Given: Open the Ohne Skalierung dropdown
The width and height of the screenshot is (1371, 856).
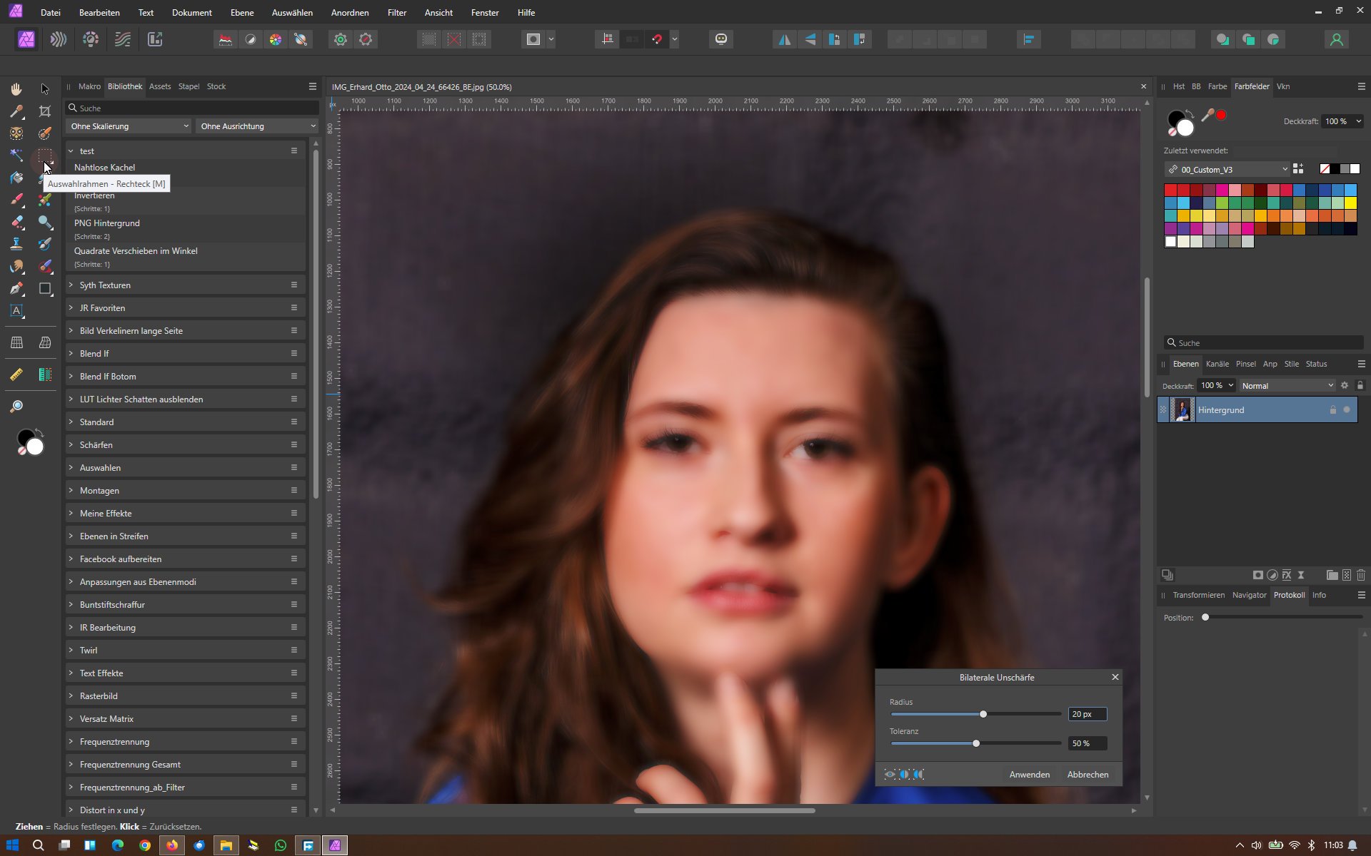Looking at the screenshot, I should (129, 126).
